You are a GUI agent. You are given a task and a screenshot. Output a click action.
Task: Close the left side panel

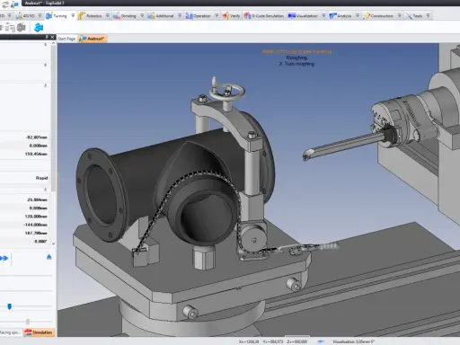click(52, 37)
